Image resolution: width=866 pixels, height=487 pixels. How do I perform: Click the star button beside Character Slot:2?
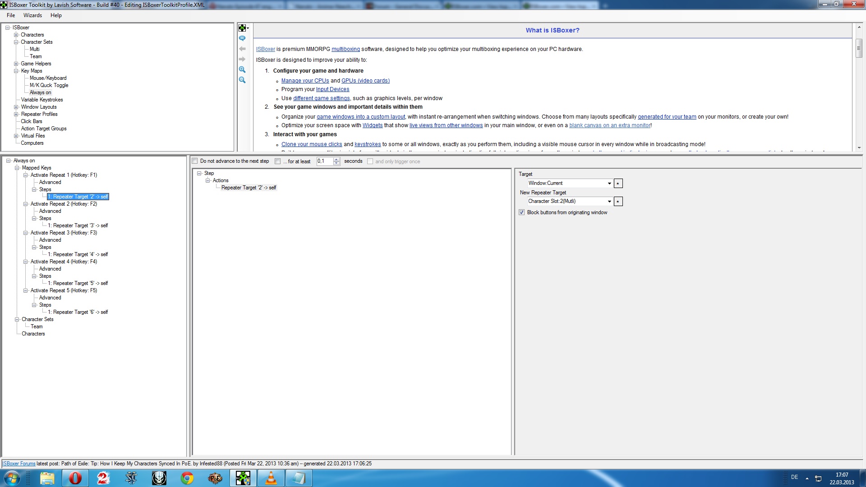[618, 202]
